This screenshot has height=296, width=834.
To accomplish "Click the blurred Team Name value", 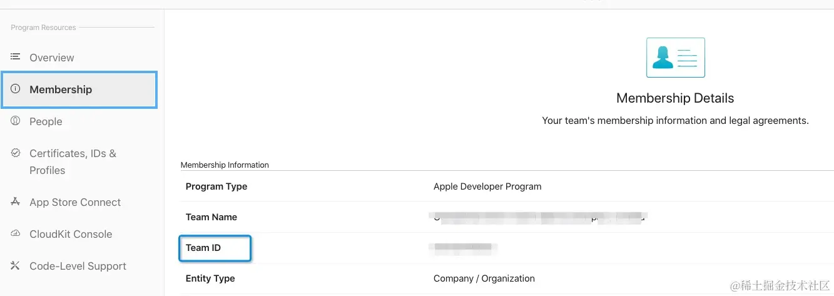I will [537, 217].
